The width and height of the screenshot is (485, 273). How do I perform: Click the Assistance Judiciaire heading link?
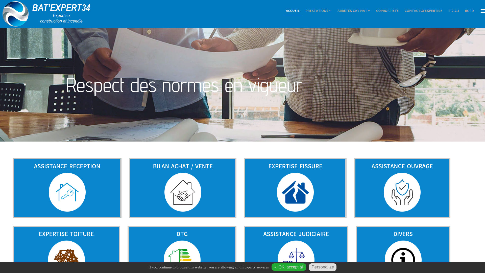(296, 234)
